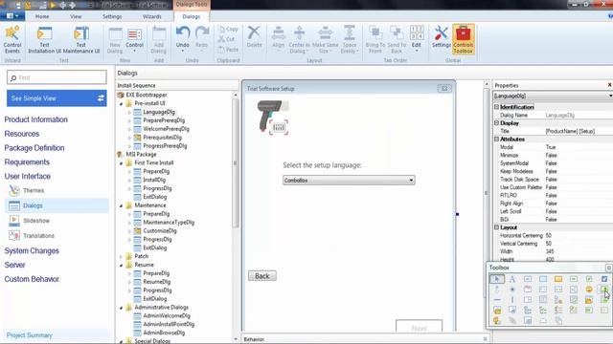Click Bring To Front icon

[x=375, y=39]
